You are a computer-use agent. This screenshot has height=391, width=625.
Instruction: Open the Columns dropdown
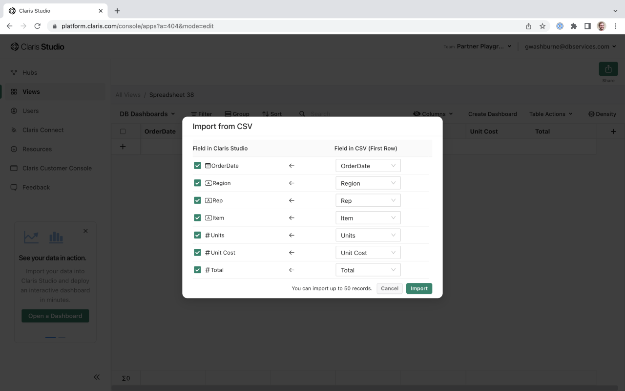[x=433, y=114]
